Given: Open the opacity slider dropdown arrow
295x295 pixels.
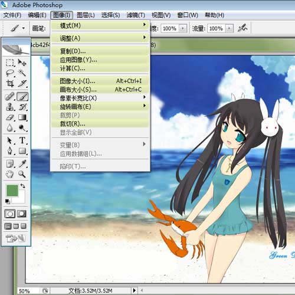Looking at the screenshot, I should (x=183, y=28).
